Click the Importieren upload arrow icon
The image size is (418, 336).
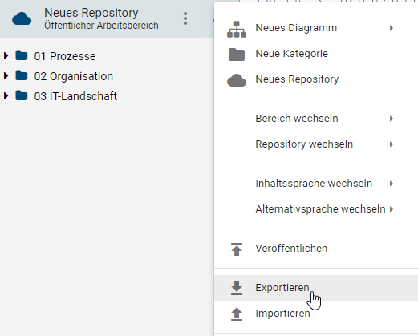pyautogui.click(x=237, y=314)
